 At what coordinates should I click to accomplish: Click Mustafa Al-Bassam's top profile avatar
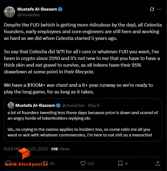click(9, 12)
